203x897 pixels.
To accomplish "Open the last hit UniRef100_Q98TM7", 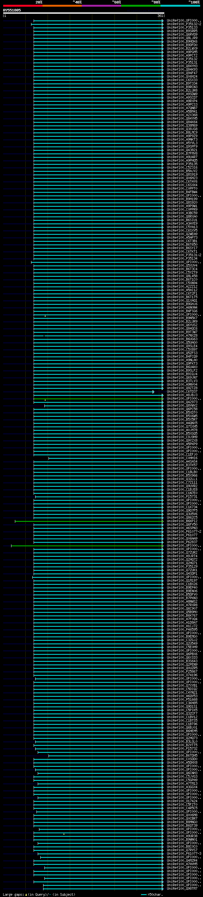I will point(182,888).
